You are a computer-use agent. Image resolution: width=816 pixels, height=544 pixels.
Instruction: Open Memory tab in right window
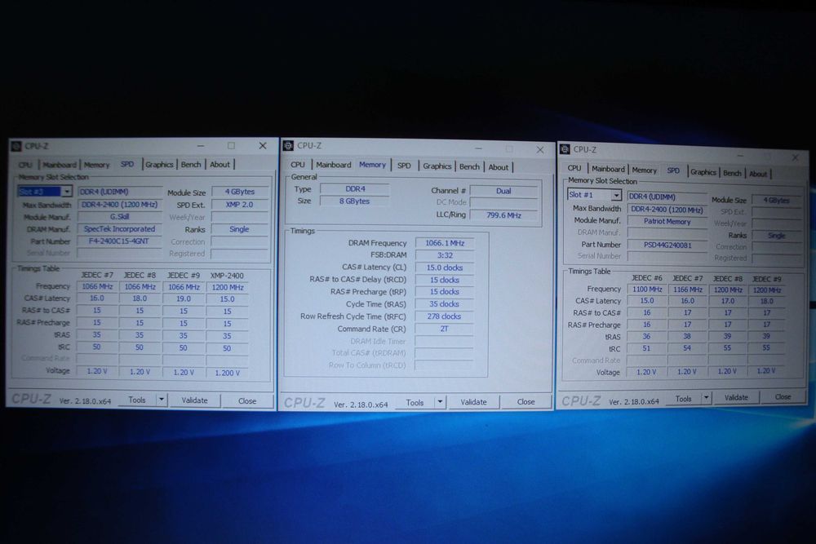point(645,170)
